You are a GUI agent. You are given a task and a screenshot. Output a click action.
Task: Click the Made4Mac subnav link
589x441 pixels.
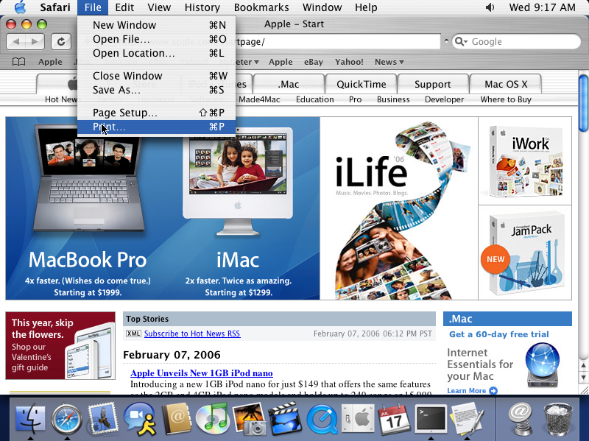[260, 99]
